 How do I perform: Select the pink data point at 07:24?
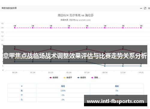(x=87, y=28)
